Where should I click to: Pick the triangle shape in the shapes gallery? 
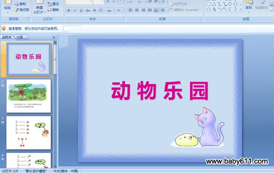coord(214,4)
